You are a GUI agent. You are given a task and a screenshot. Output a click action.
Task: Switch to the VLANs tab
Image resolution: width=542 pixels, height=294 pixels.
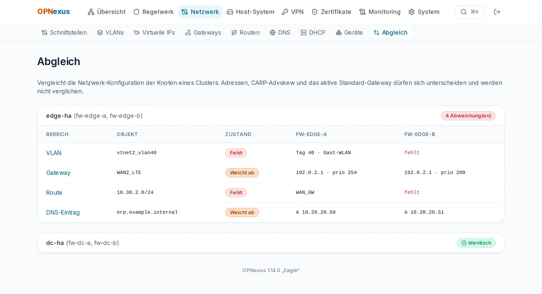coord(110,33)
